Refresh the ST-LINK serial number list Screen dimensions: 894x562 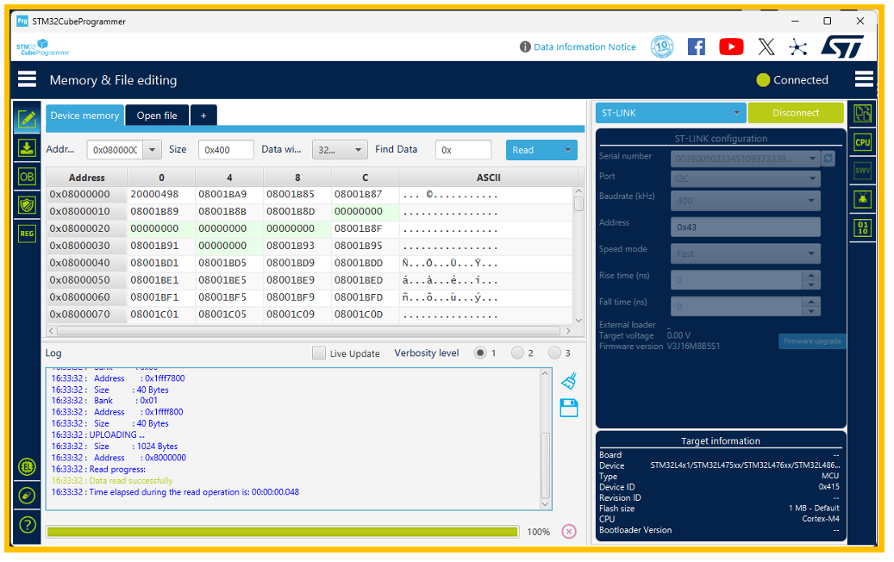point(828,159)
